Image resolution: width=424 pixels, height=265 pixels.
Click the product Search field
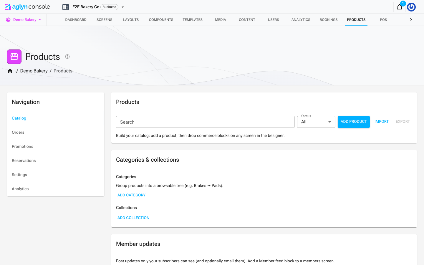[205, 122]
